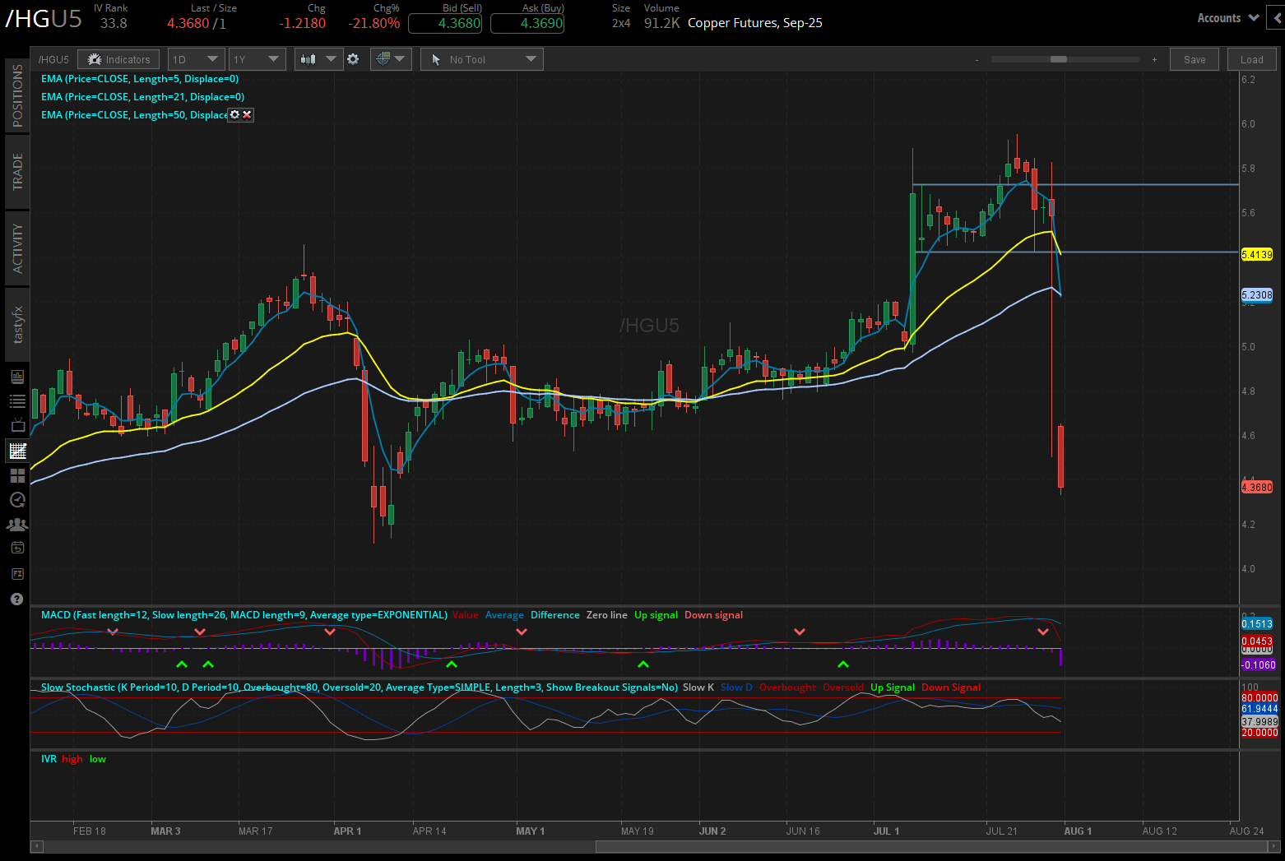The width and height of the screenshot is (1285, 861).
Task: Open the EMA Length=50 study settings gear
Action: tap(234, 114)
